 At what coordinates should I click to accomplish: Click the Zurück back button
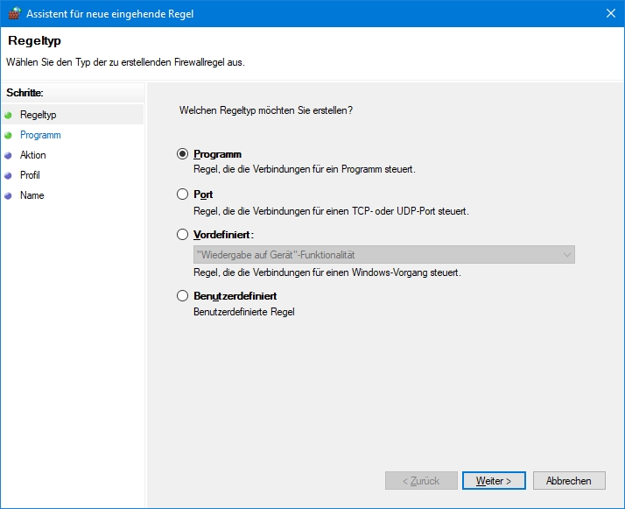coord(421,481)
